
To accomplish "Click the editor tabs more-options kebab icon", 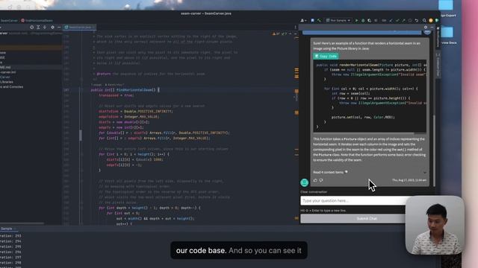I will (295, 28).
